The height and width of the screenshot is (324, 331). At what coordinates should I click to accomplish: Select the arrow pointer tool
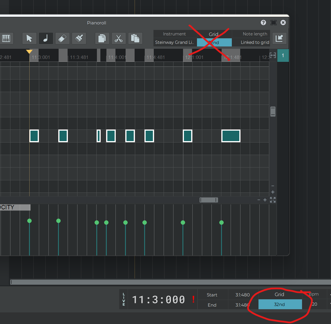(x=29, y=38)
